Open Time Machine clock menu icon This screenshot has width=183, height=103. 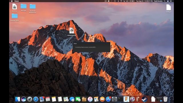pos(115,1)
